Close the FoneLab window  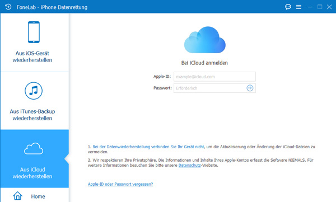(329, 7)
